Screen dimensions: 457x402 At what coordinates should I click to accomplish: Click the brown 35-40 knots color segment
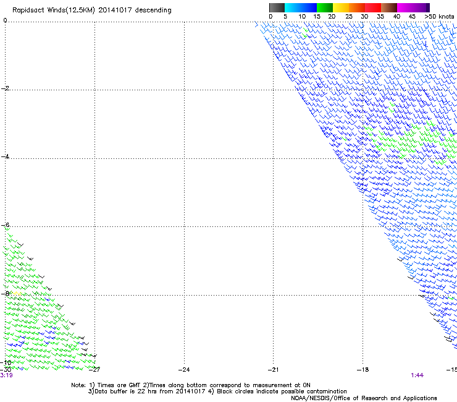click(x=389, y=7)
